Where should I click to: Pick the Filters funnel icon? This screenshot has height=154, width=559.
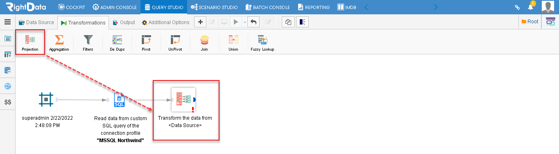(88, 40)
